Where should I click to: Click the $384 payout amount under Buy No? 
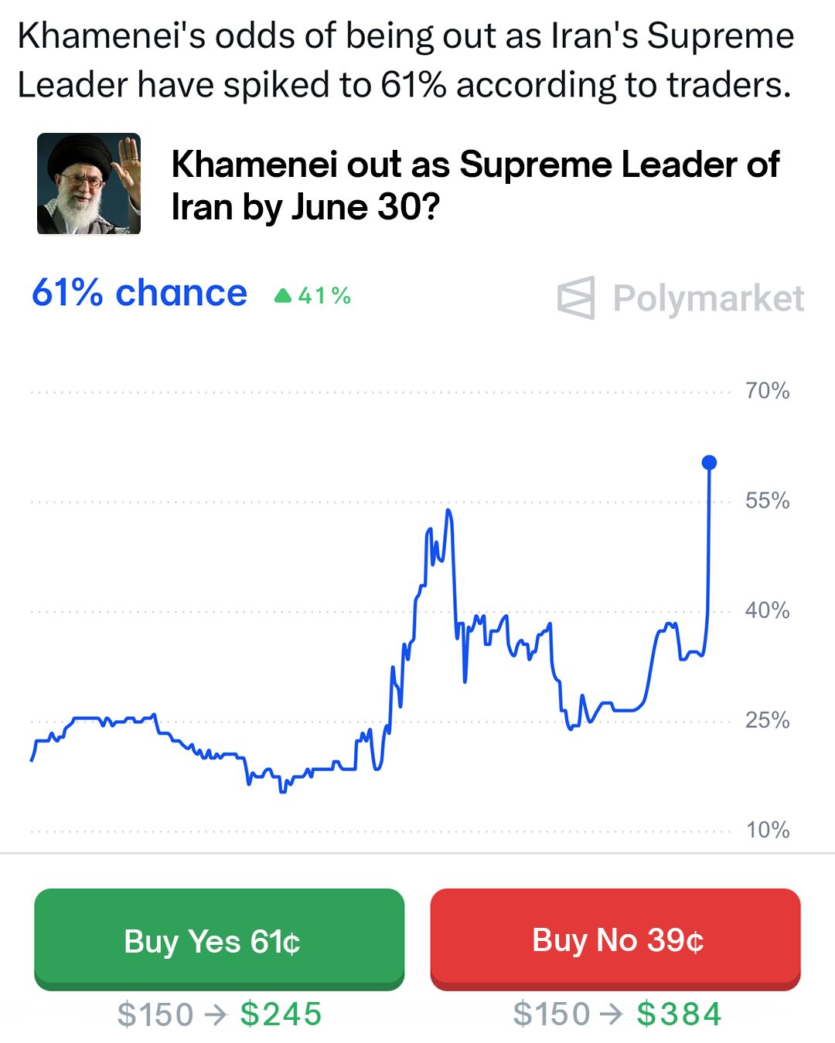click(x=679, y=1014)
